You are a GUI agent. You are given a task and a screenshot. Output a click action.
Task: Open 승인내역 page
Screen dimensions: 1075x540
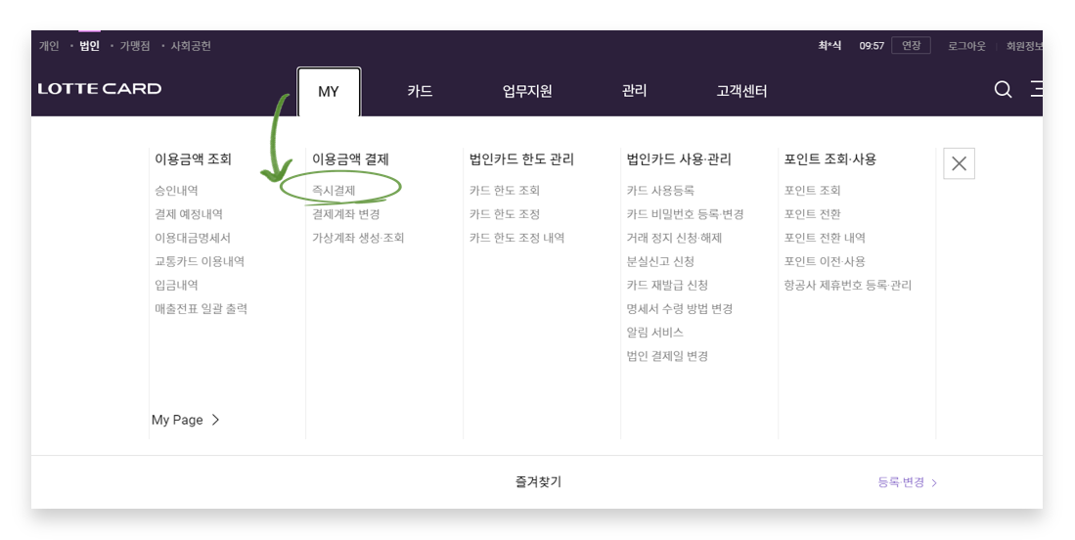pos(176,191)
